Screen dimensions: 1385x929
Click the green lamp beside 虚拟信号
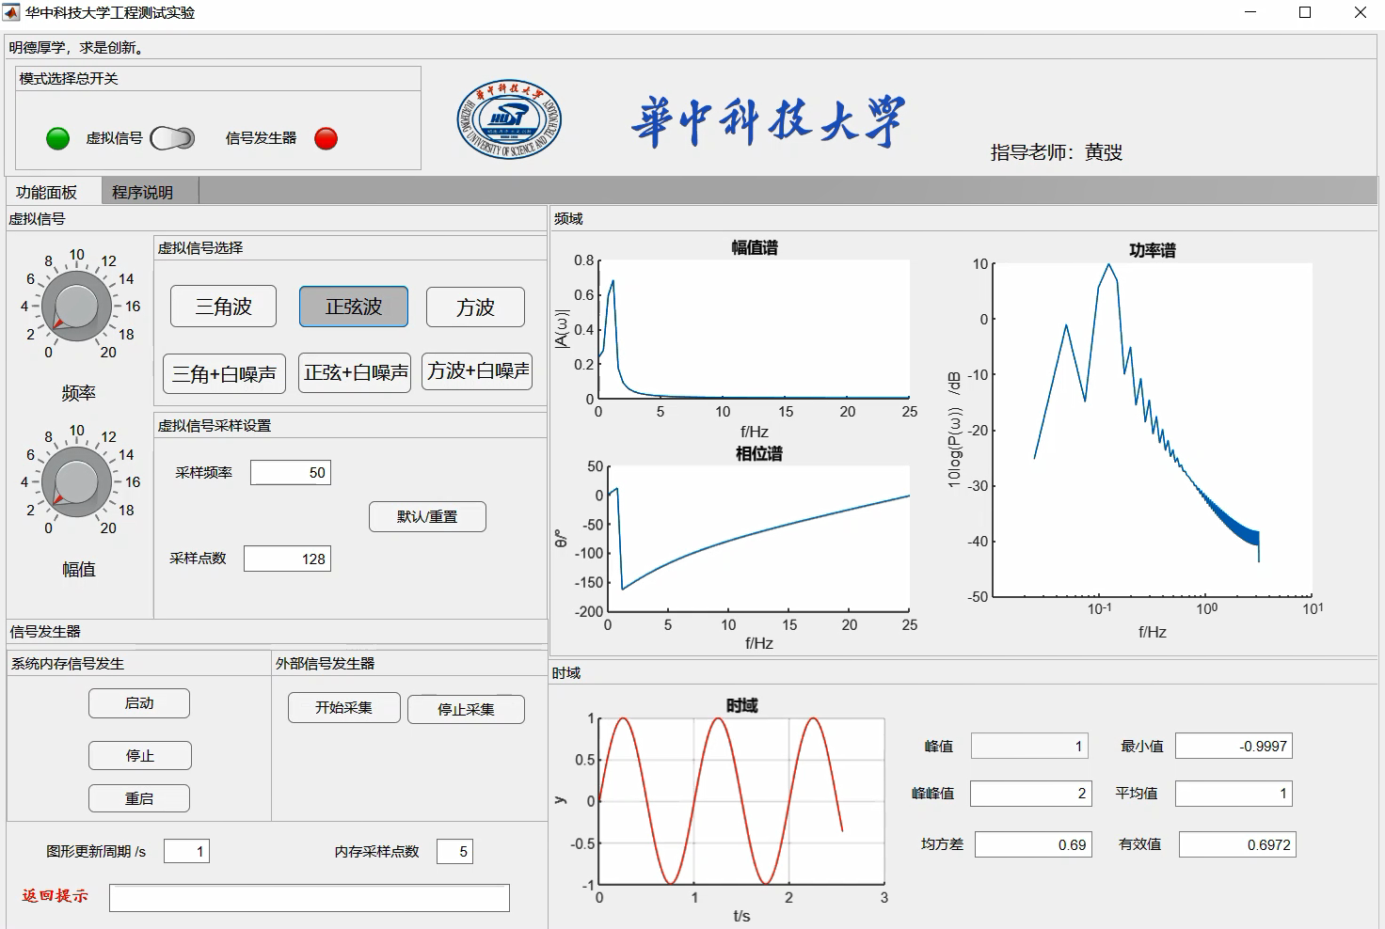(57, 139)
